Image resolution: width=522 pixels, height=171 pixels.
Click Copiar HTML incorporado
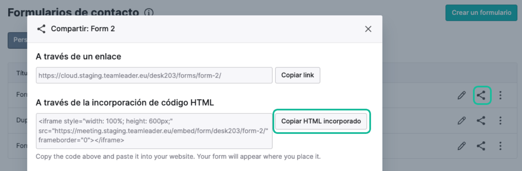click(x=321, y=121)
